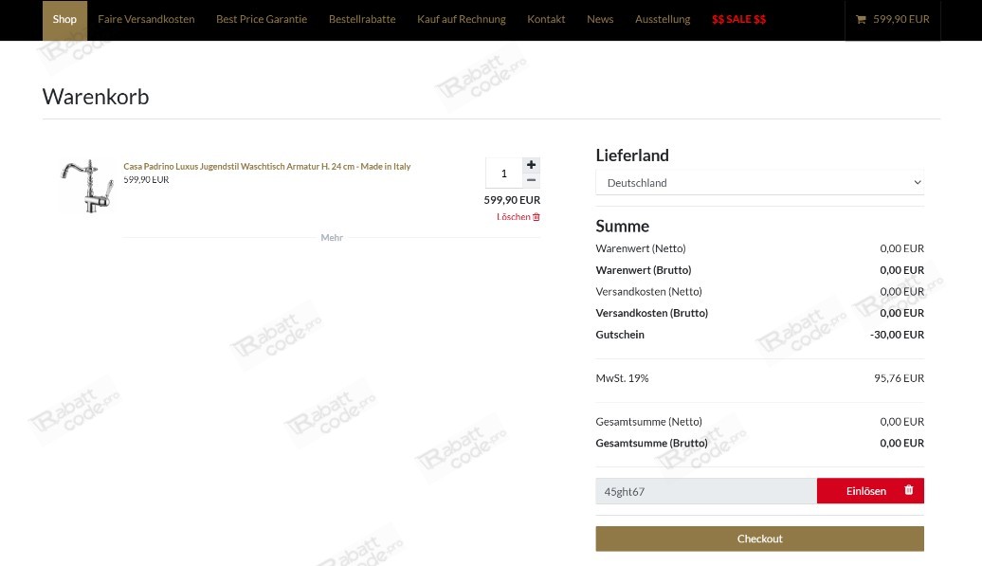This screenshot has width=982, height=566.
Task: View the Kauf auf Rechnung information page
Action: (462, 18)
